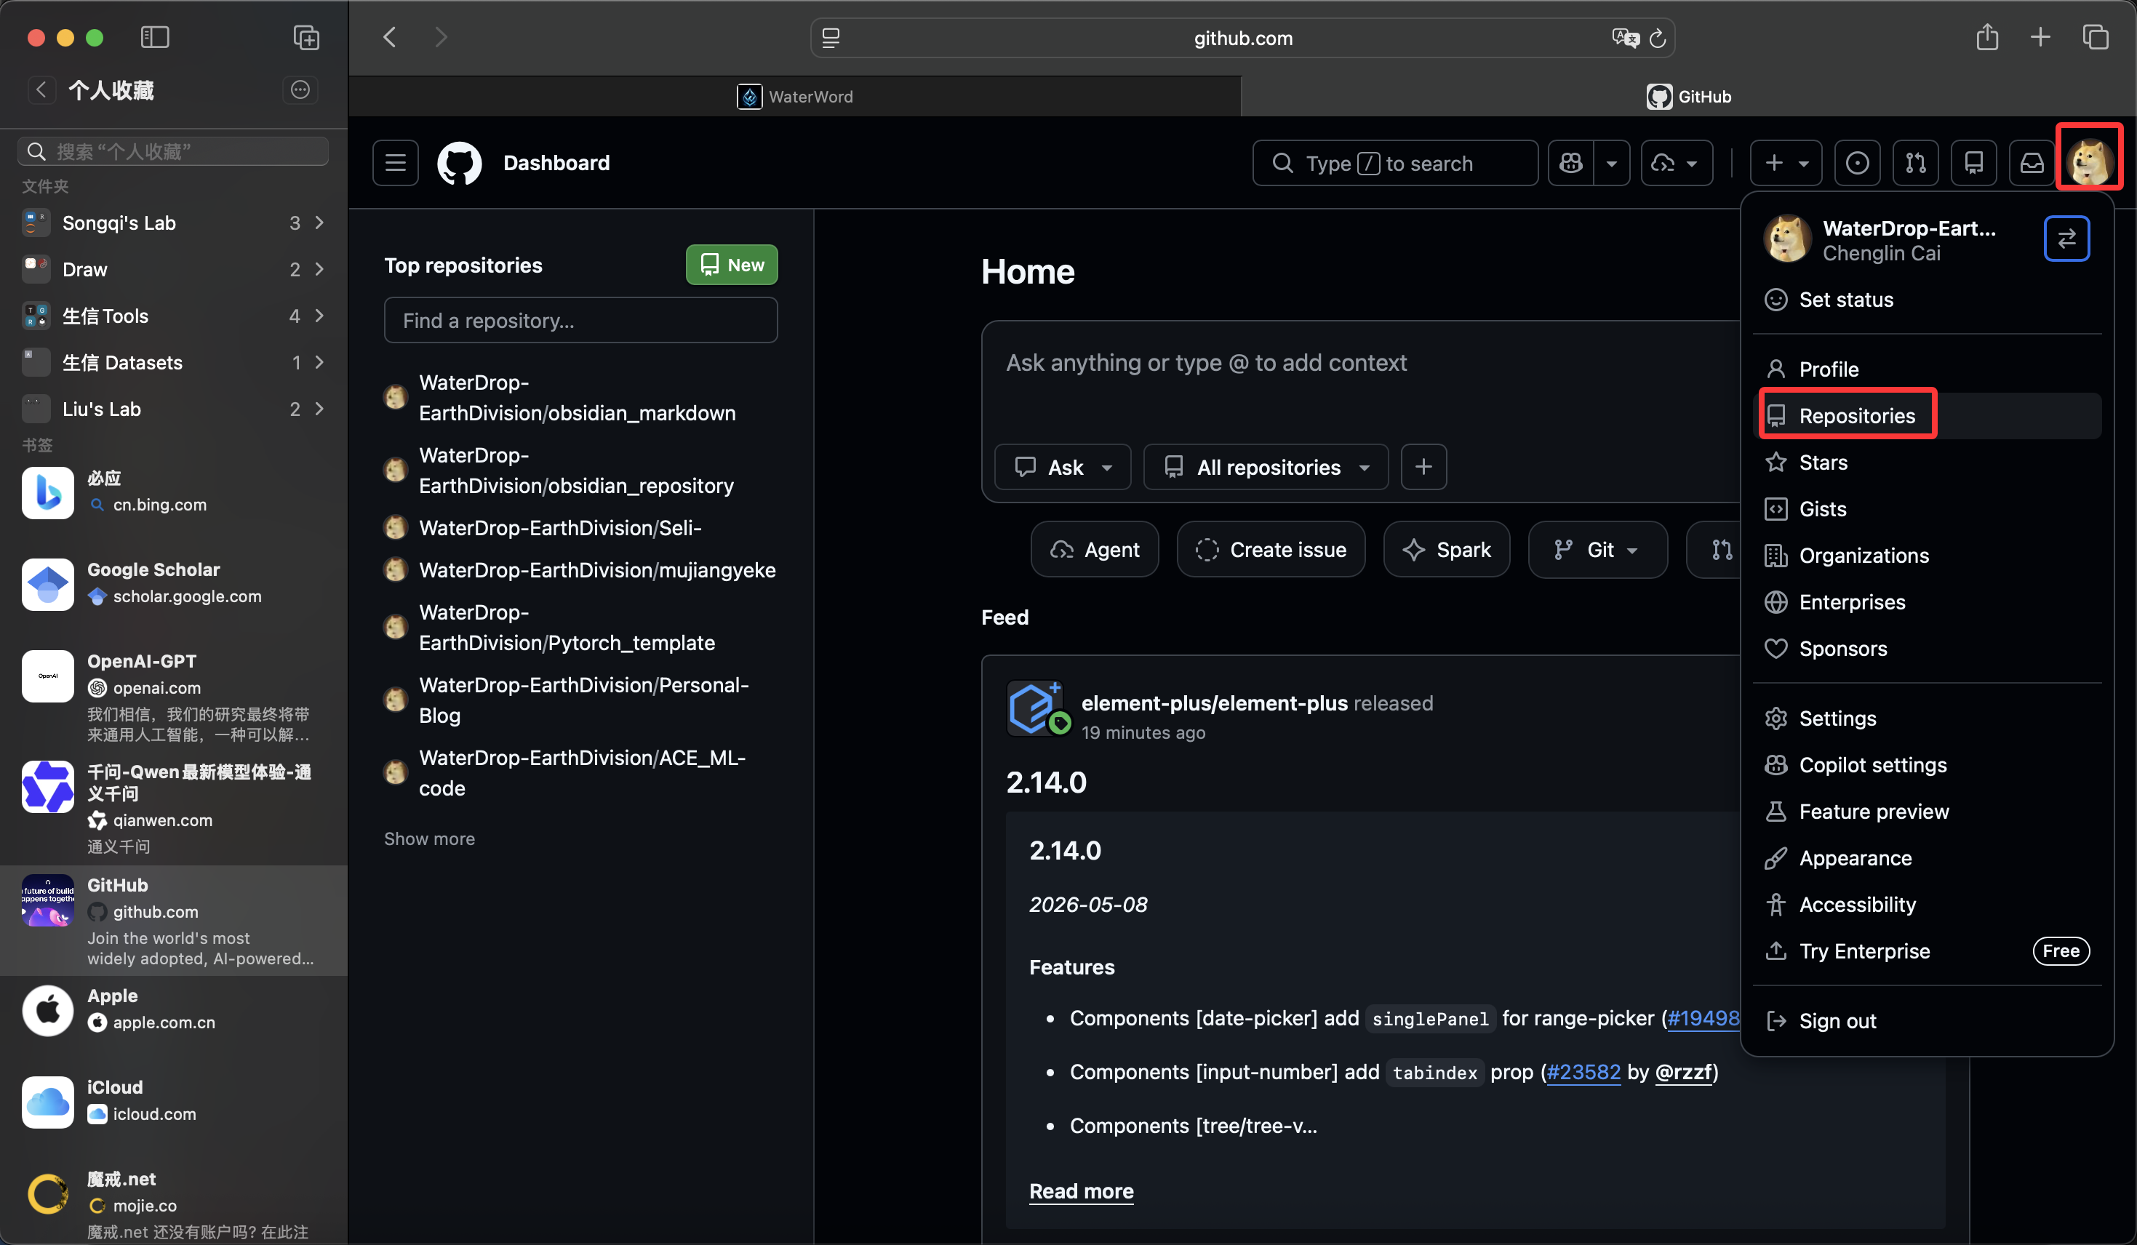Select Repositories in the user menu
Image resolution: width=2137 pixels, height=1245 pixels.
pyautogui.click(x=1928, y=415)
